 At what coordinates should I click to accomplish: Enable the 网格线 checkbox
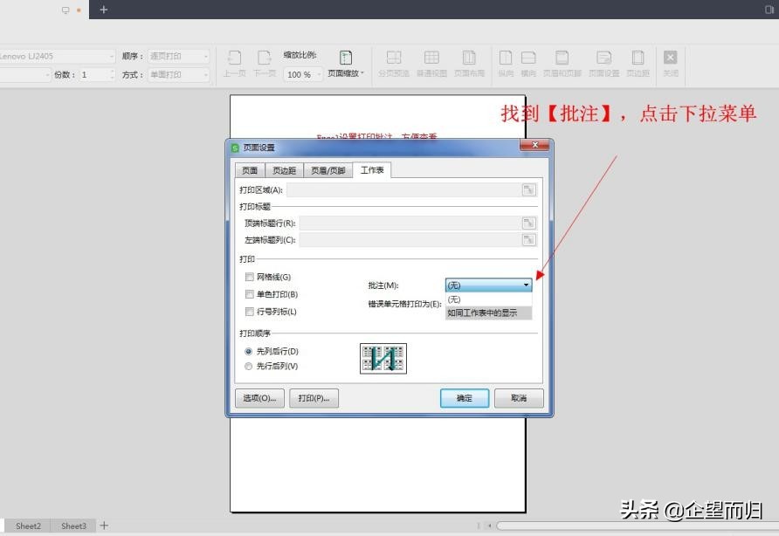(249, 278)
